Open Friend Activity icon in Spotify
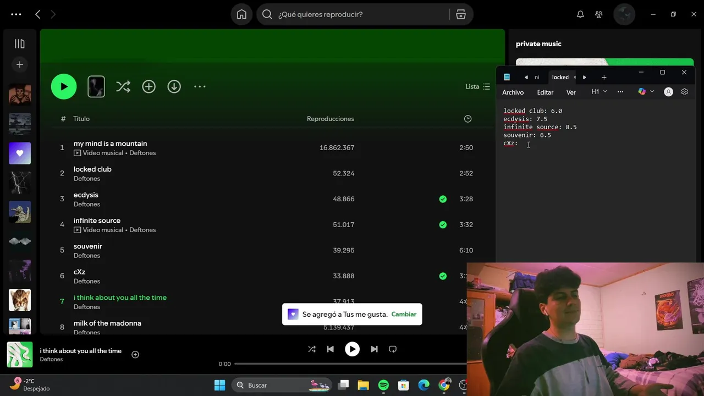Viewport: 704px width, 396px height. pyautogui.click(x=599, y=14)
